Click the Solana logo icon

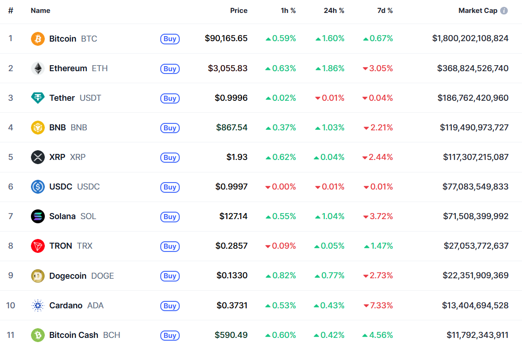coord(38,216)
